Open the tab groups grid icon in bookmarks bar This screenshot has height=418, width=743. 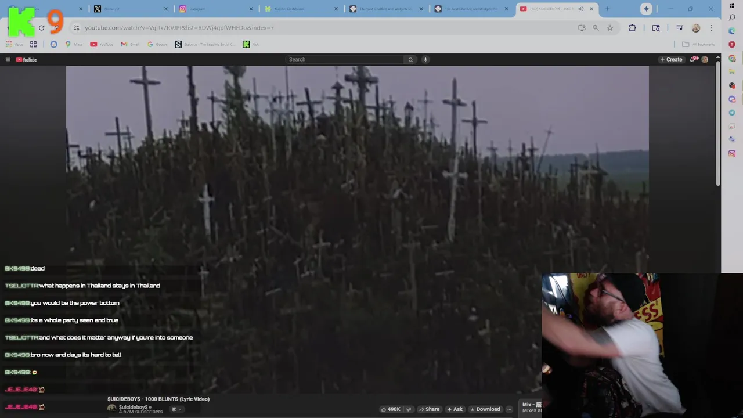pos(33,44)
